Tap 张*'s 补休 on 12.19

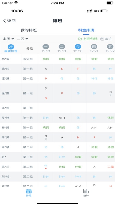62,157
